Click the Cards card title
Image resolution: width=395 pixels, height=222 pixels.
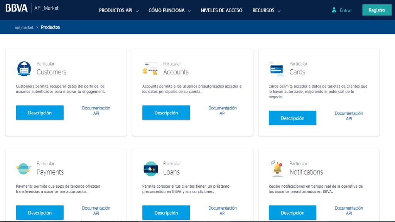(297, 72)
